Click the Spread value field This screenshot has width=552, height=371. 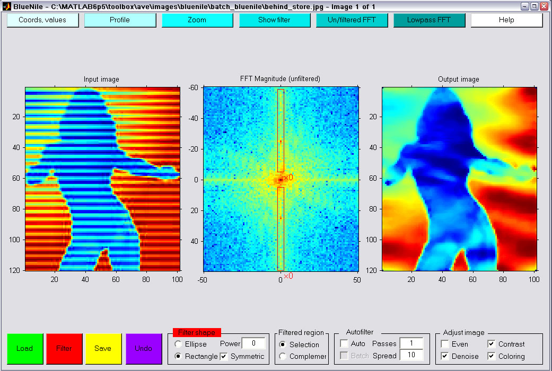coord(411,355)
